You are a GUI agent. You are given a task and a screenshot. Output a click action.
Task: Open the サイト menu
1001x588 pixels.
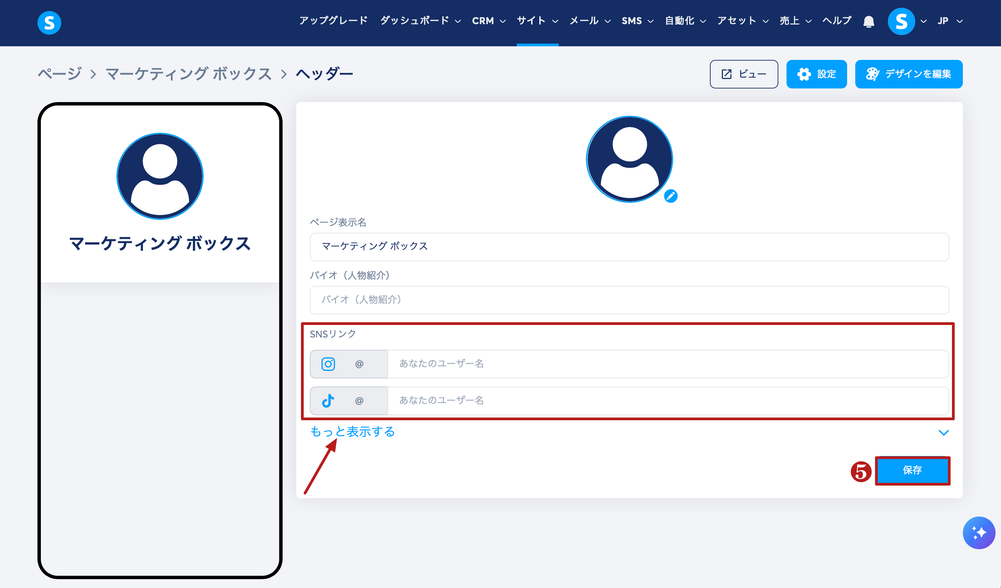point(537,21)
